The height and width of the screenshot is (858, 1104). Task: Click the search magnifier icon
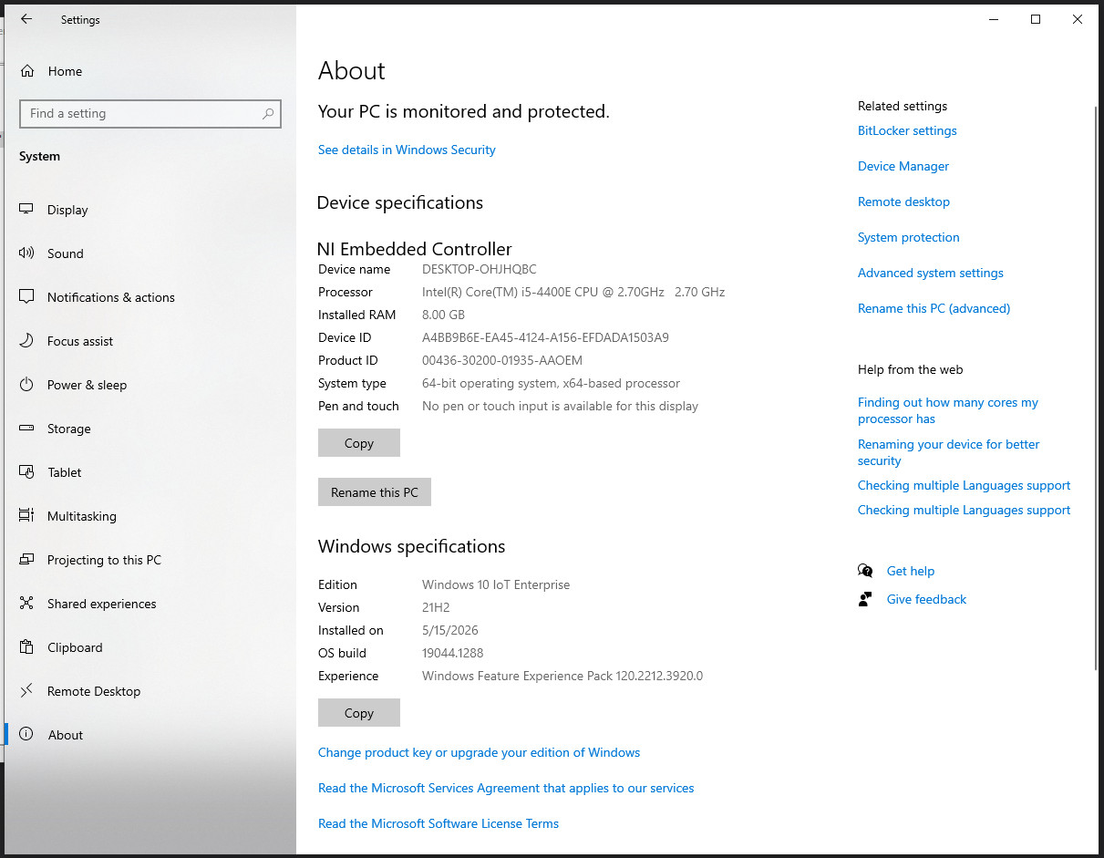click(268, 114)
